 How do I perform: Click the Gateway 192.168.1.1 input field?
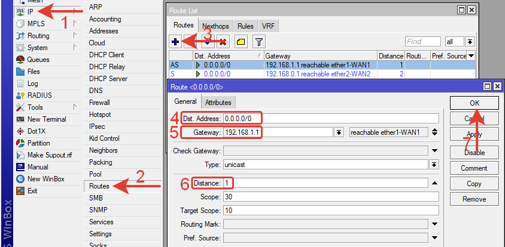tap(278, 132)
